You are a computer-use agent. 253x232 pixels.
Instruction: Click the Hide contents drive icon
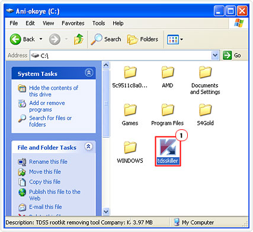coord(22,88)
